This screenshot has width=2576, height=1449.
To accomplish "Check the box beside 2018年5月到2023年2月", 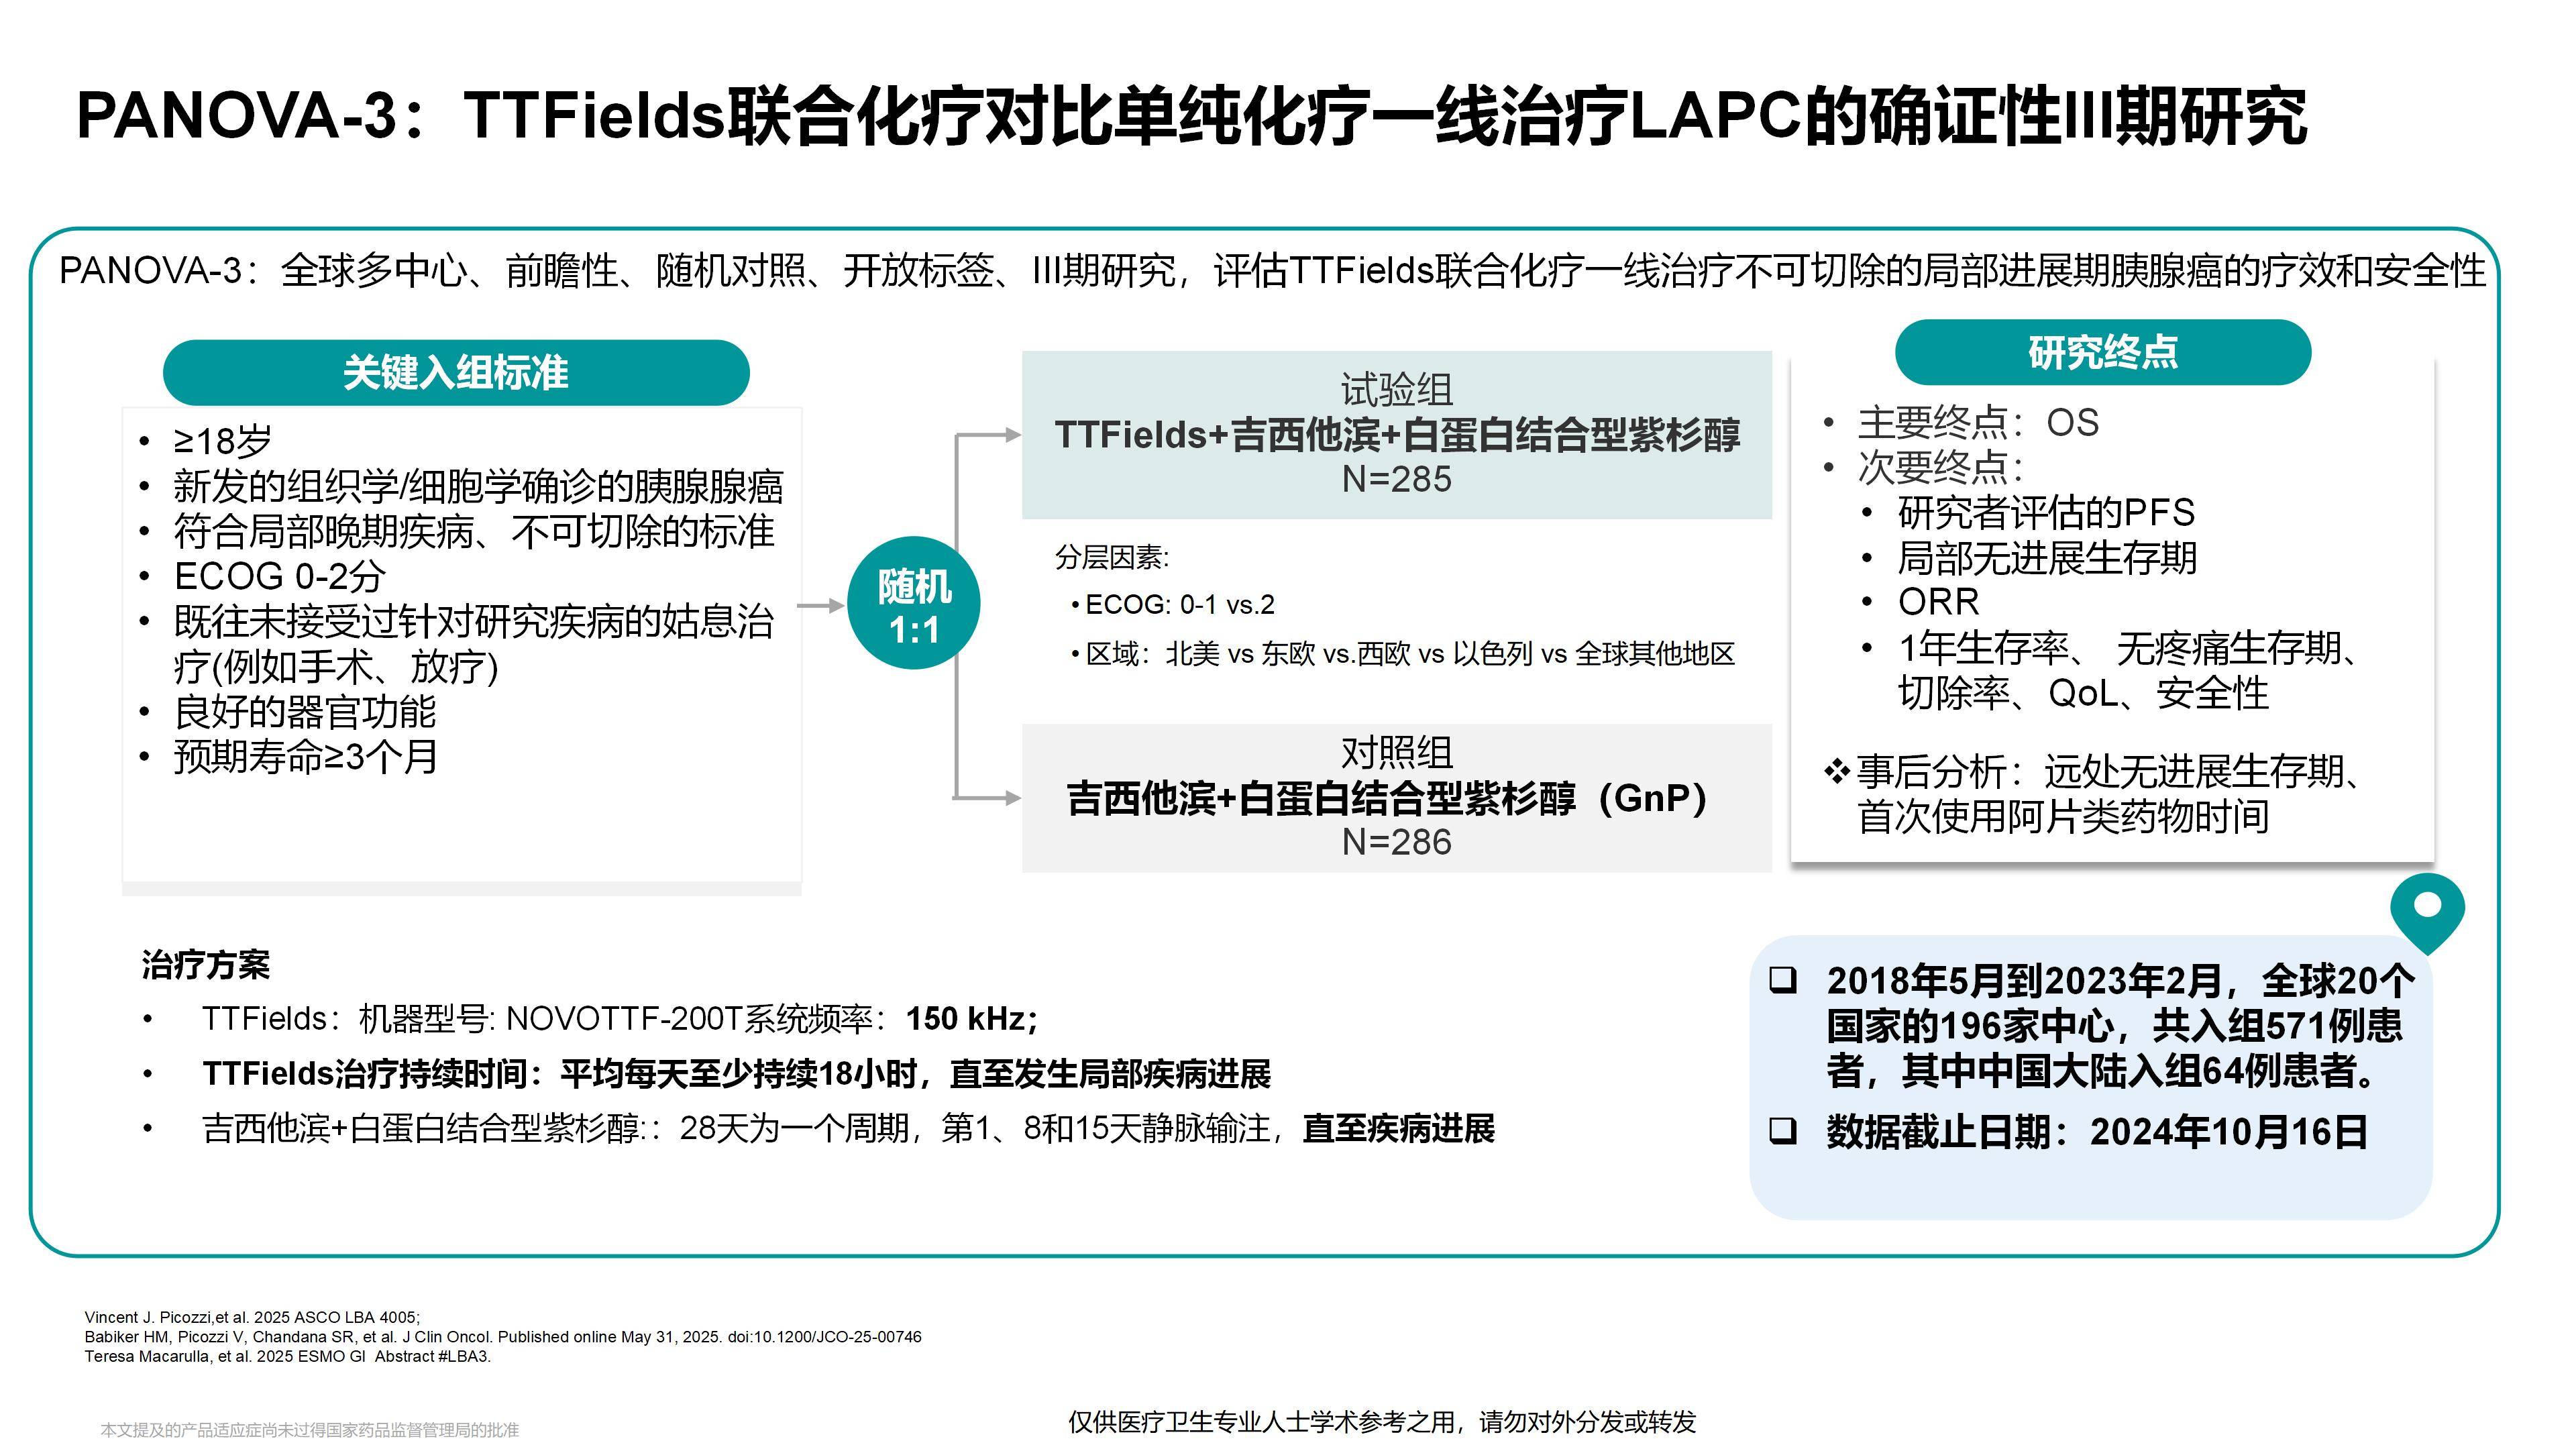I will [1783, 980].
